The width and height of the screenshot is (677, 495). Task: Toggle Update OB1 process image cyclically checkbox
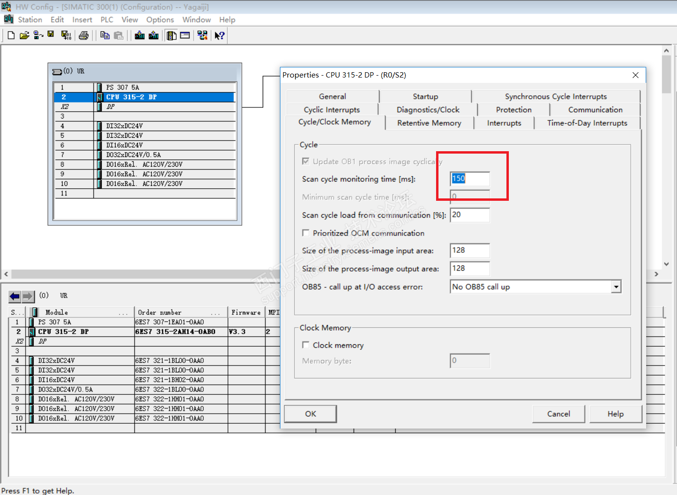306,161
